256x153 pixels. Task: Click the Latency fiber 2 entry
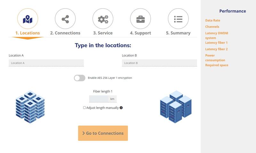click(x=216, y=49)
